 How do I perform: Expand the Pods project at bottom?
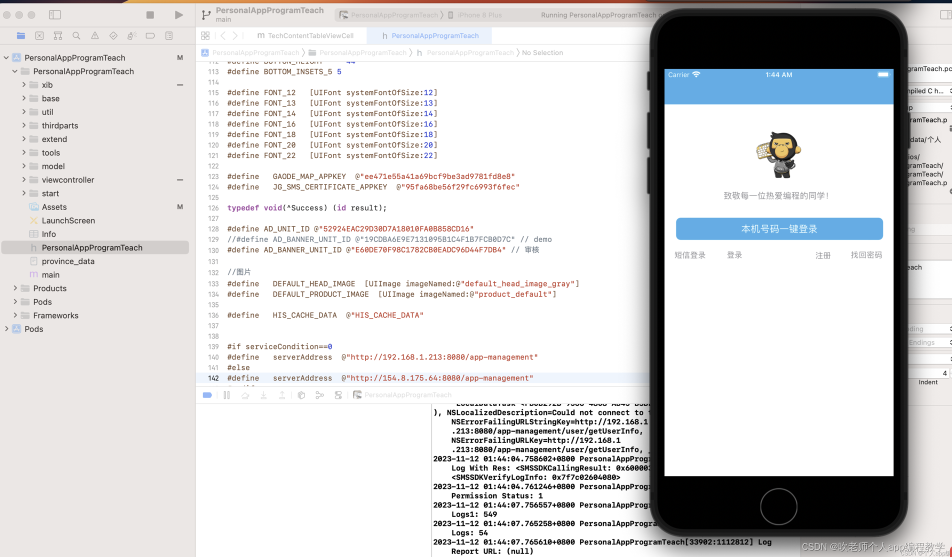tap(6, 328)
